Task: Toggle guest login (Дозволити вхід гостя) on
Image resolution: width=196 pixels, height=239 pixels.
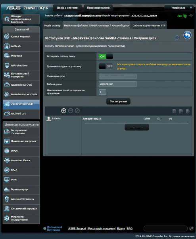Action: click(106, 66)
